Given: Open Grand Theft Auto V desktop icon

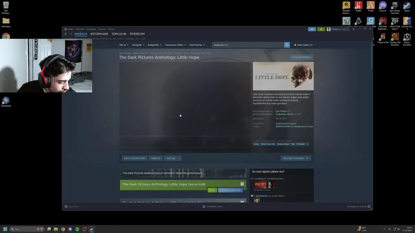Looking at the screenshot, I should [395, 24].
